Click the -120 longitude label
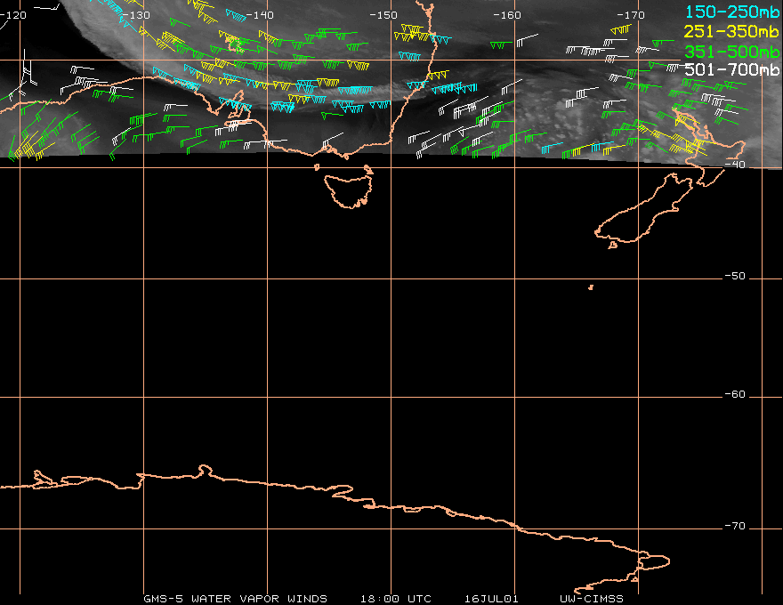 pyautogui.click(x=13, y=15)
